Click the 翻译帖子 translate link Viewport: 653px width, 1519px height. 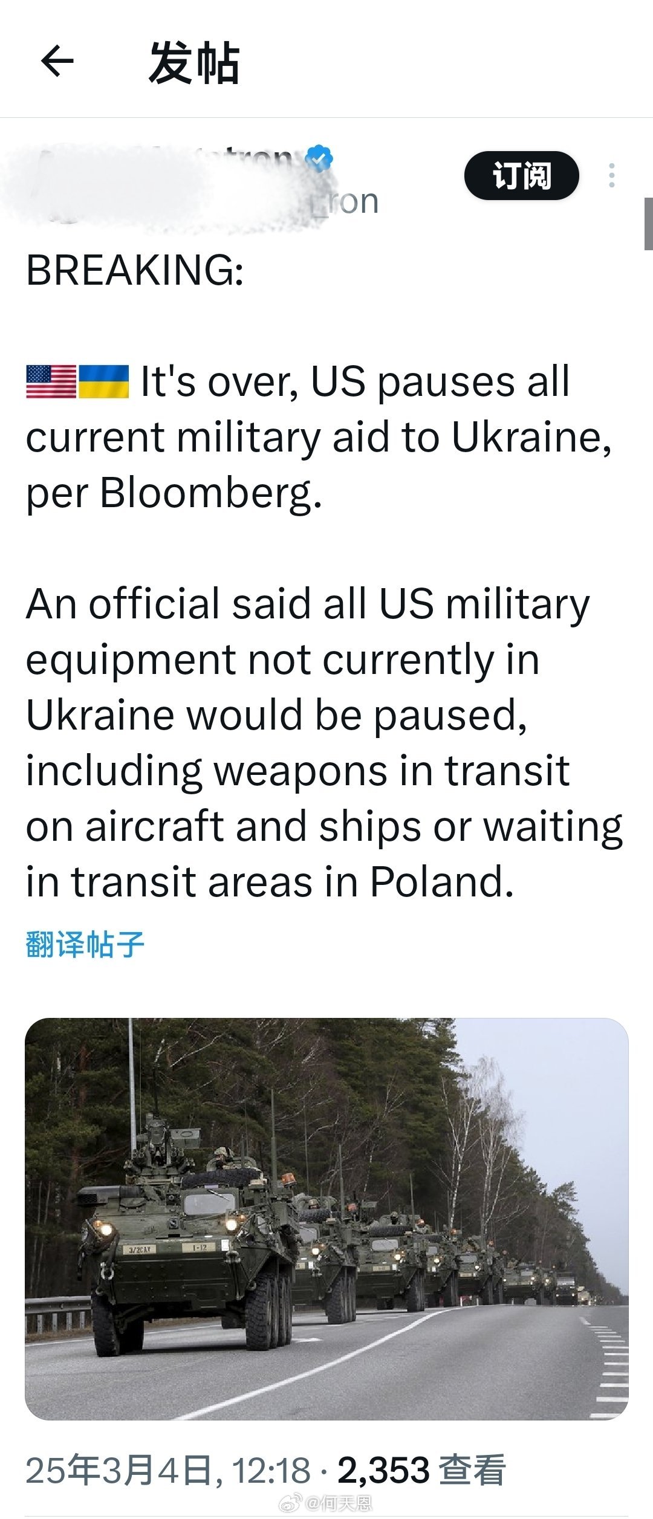point(85,944)
